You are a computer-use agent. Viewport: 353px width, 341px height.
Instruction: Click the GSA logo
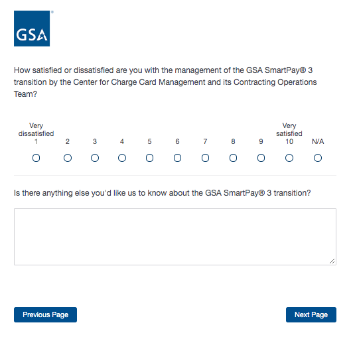click(x=32, y=29)
